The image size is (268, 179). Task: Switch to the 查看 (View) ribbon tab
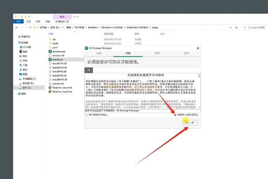(47, 21)
